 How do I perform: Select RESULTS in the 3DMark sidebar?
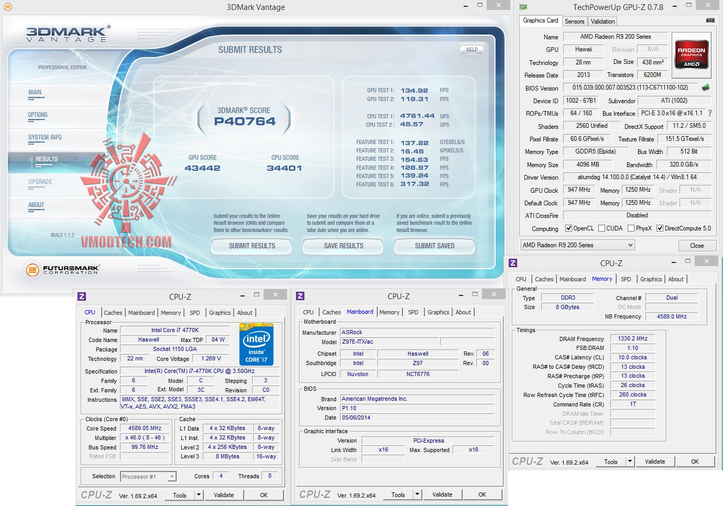pos(47,160)
